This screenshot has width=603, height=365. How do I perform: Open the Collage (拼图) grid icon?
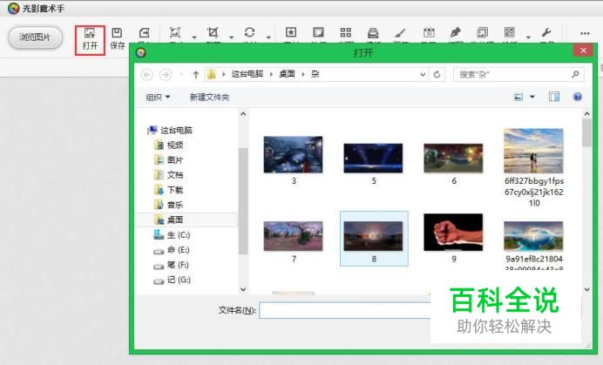click(346, 33)
